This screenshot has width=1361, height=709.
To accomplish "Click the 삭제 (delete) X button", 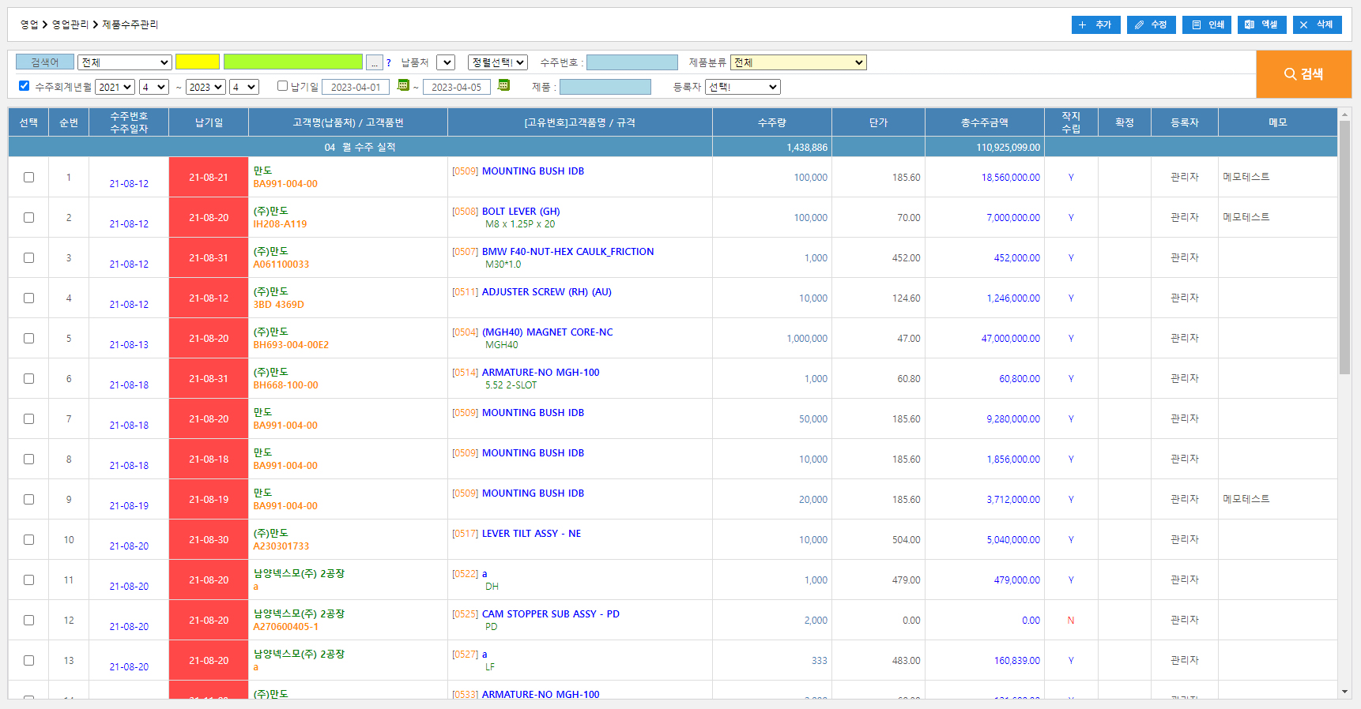I will point(1317,24).
